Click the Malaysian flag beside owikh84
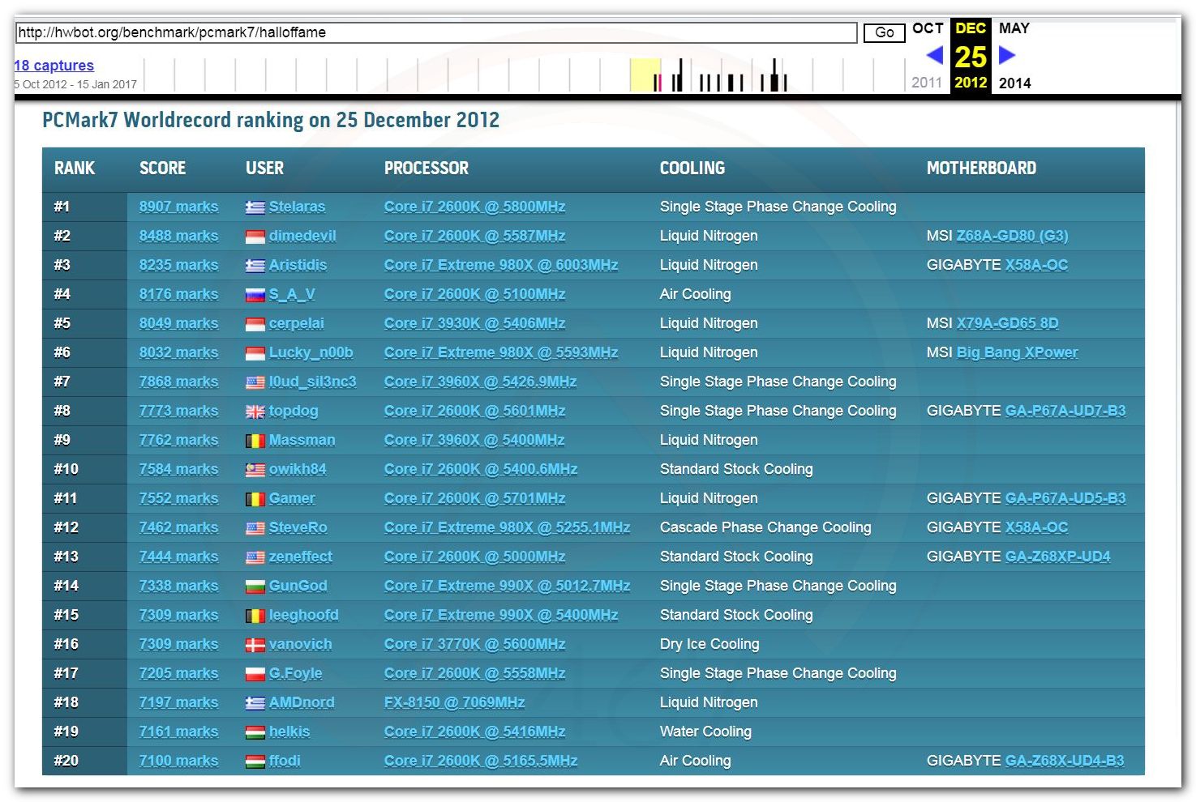Screen dimensions: 1196x802 tap(255, 470)
